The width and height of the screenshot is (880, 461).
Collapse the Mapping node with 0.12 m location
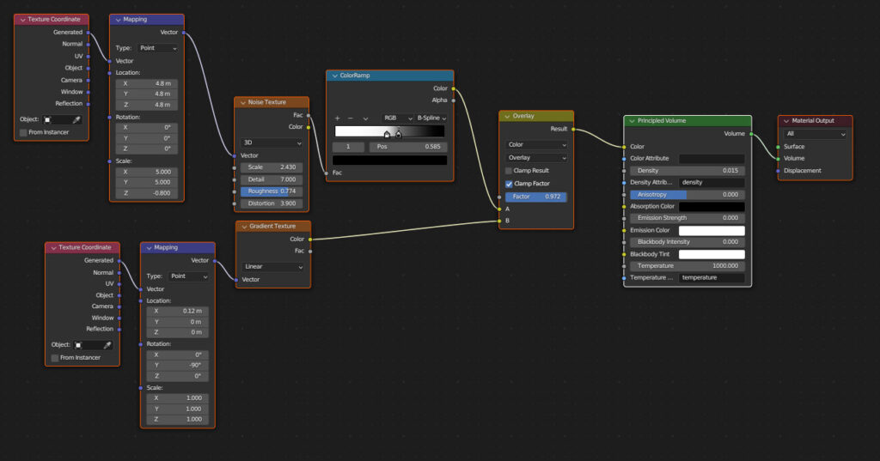coord(149,248)
